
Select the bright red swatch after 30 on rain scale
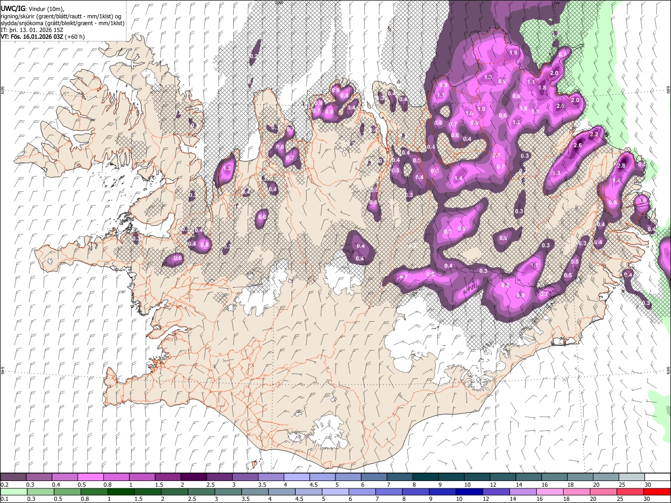657,491
